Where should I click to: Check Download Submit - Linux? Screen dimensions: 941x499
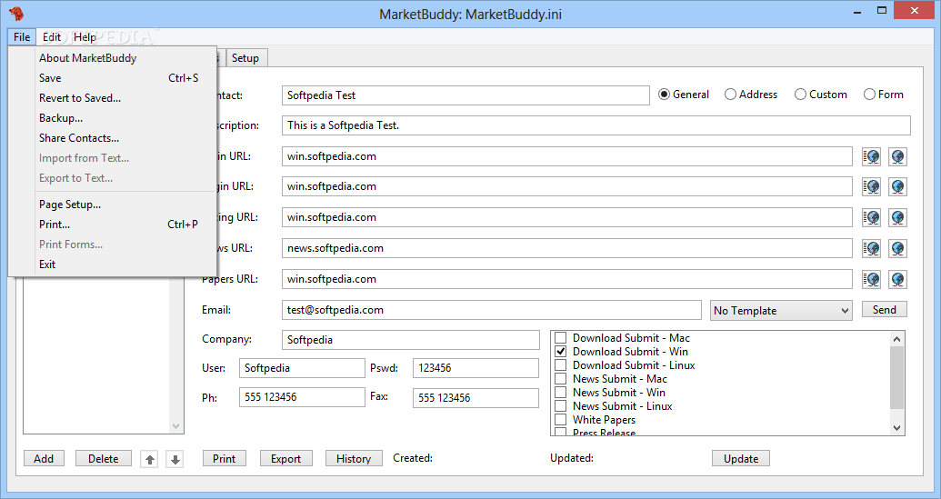pos(561,365)
